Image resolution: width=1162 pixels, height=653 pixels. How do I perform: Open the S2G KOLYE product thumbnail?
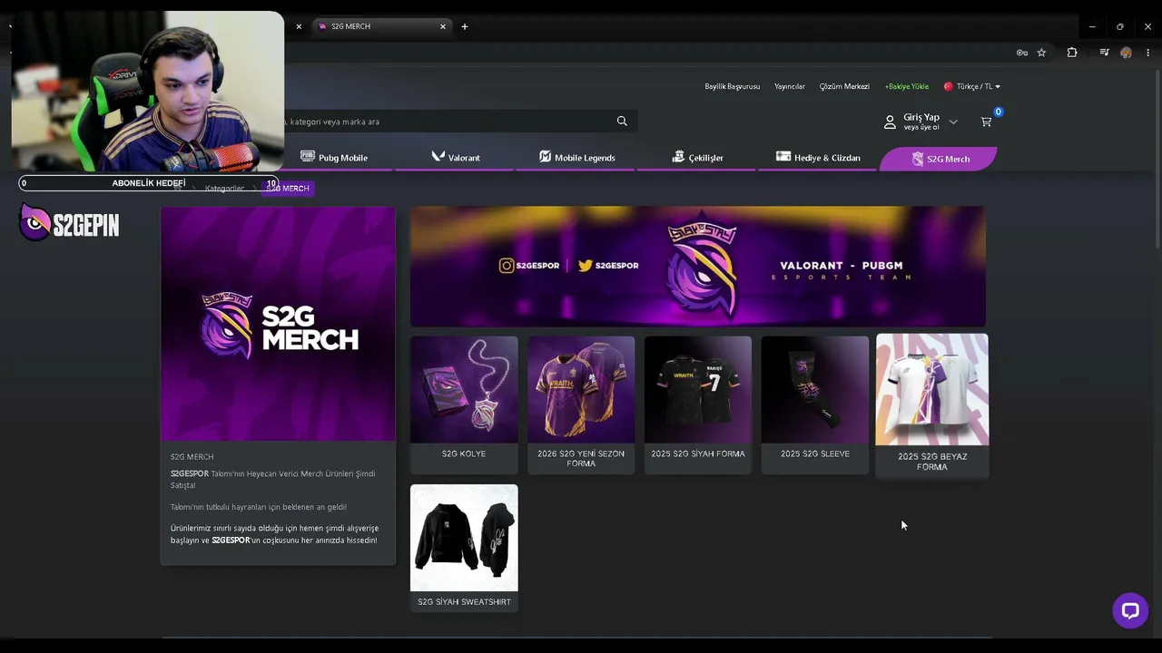tap(464, 390)
